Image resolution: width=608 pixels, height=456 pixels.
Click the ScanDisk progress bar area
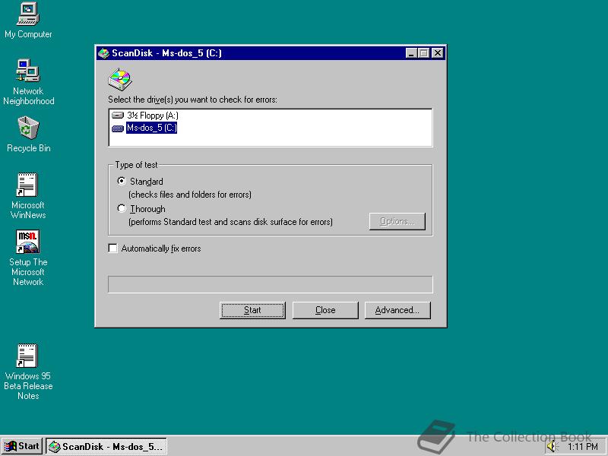(x=271, y=284)
